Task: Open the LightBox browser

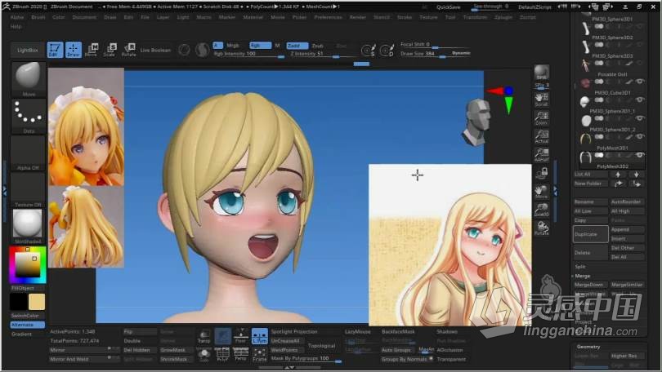Action: click(x=28, y=50)
